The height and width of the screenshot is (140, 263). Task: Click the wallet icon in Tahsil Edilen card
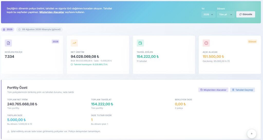point(140,43)
